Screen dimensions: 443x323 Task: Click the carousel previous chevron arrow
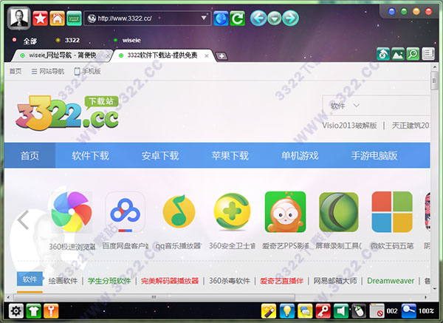click(23, 220)
